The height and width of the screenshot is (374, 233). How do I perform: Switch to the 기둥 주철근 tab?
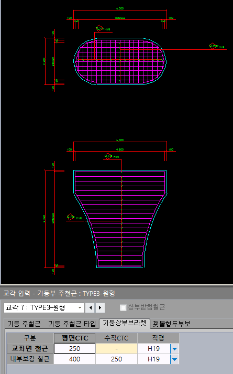point(24,324)
